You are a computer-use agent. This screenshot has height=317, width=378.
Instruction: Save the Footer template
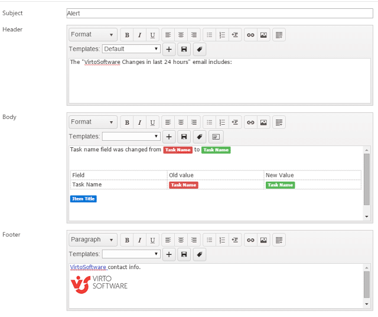[184, 254]
